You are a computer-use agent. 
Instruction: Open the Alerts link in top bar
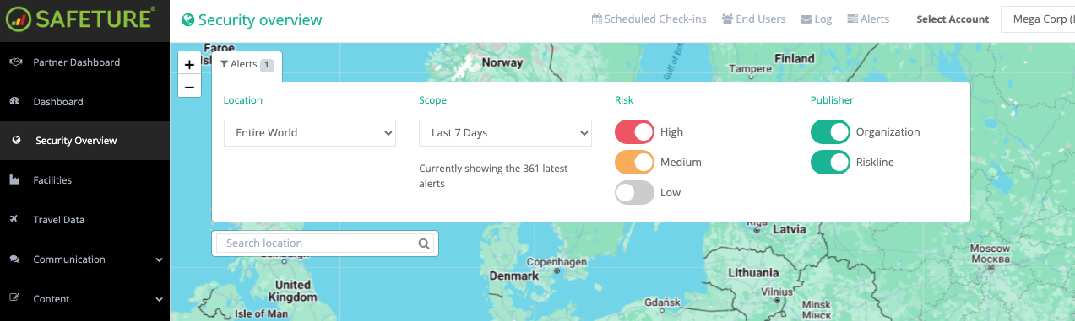(x=868, y=19)
